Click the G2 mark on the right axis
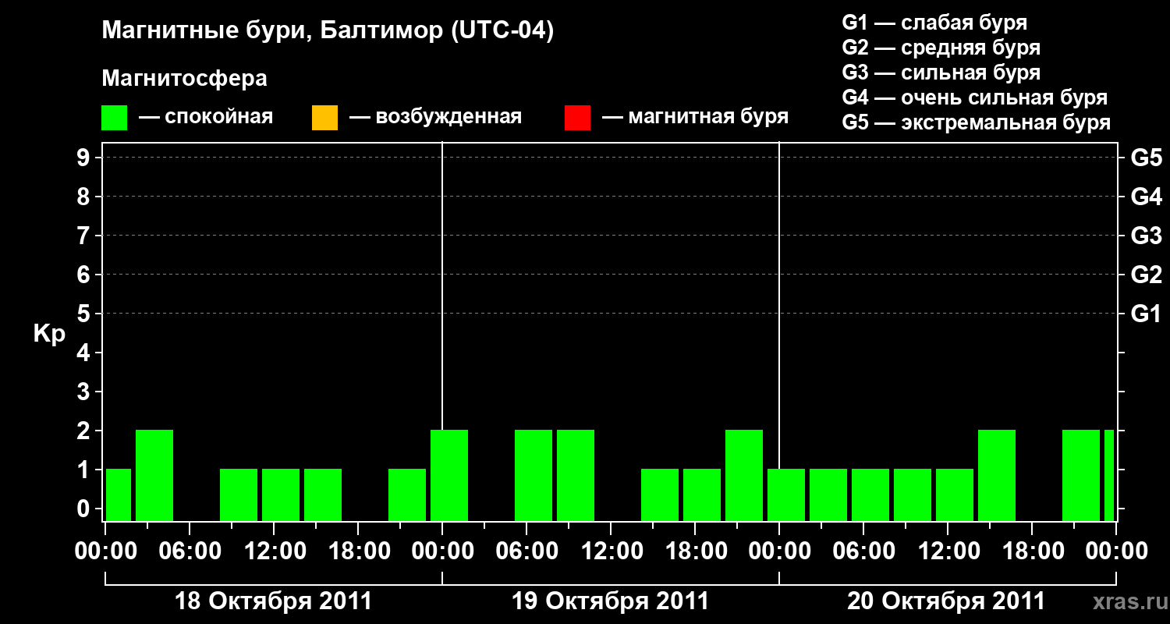Screen dimensions: 1170x624 click(x=1146, y=275)
